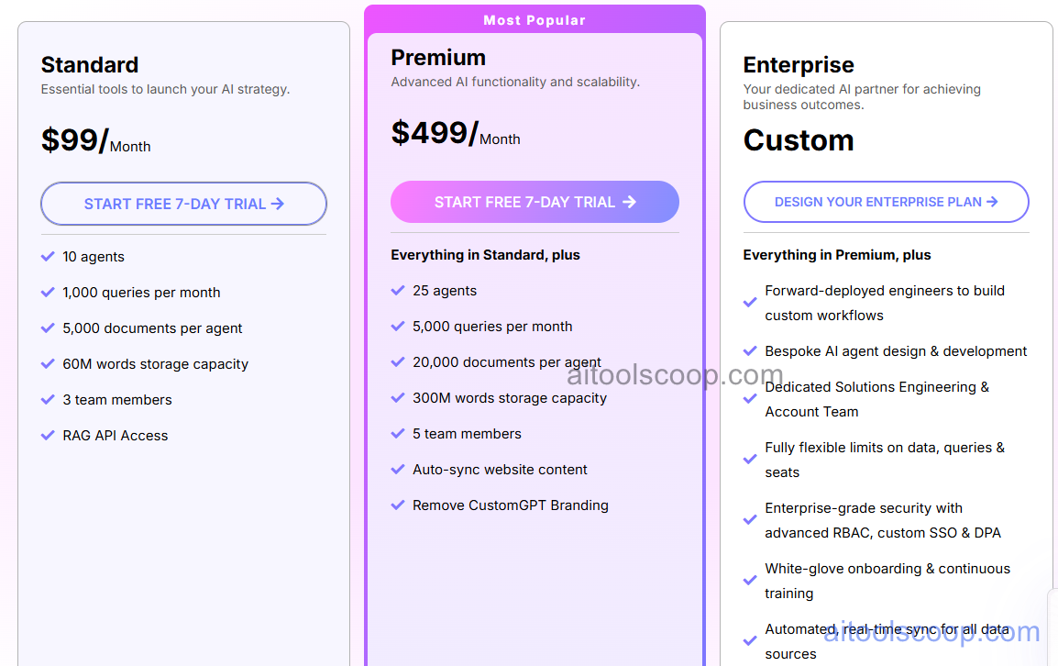Click the checkmark beside White-glove onboarding
Image resolution: width=1058 pixels, height=666 pixels.
[x=750, y=581]
